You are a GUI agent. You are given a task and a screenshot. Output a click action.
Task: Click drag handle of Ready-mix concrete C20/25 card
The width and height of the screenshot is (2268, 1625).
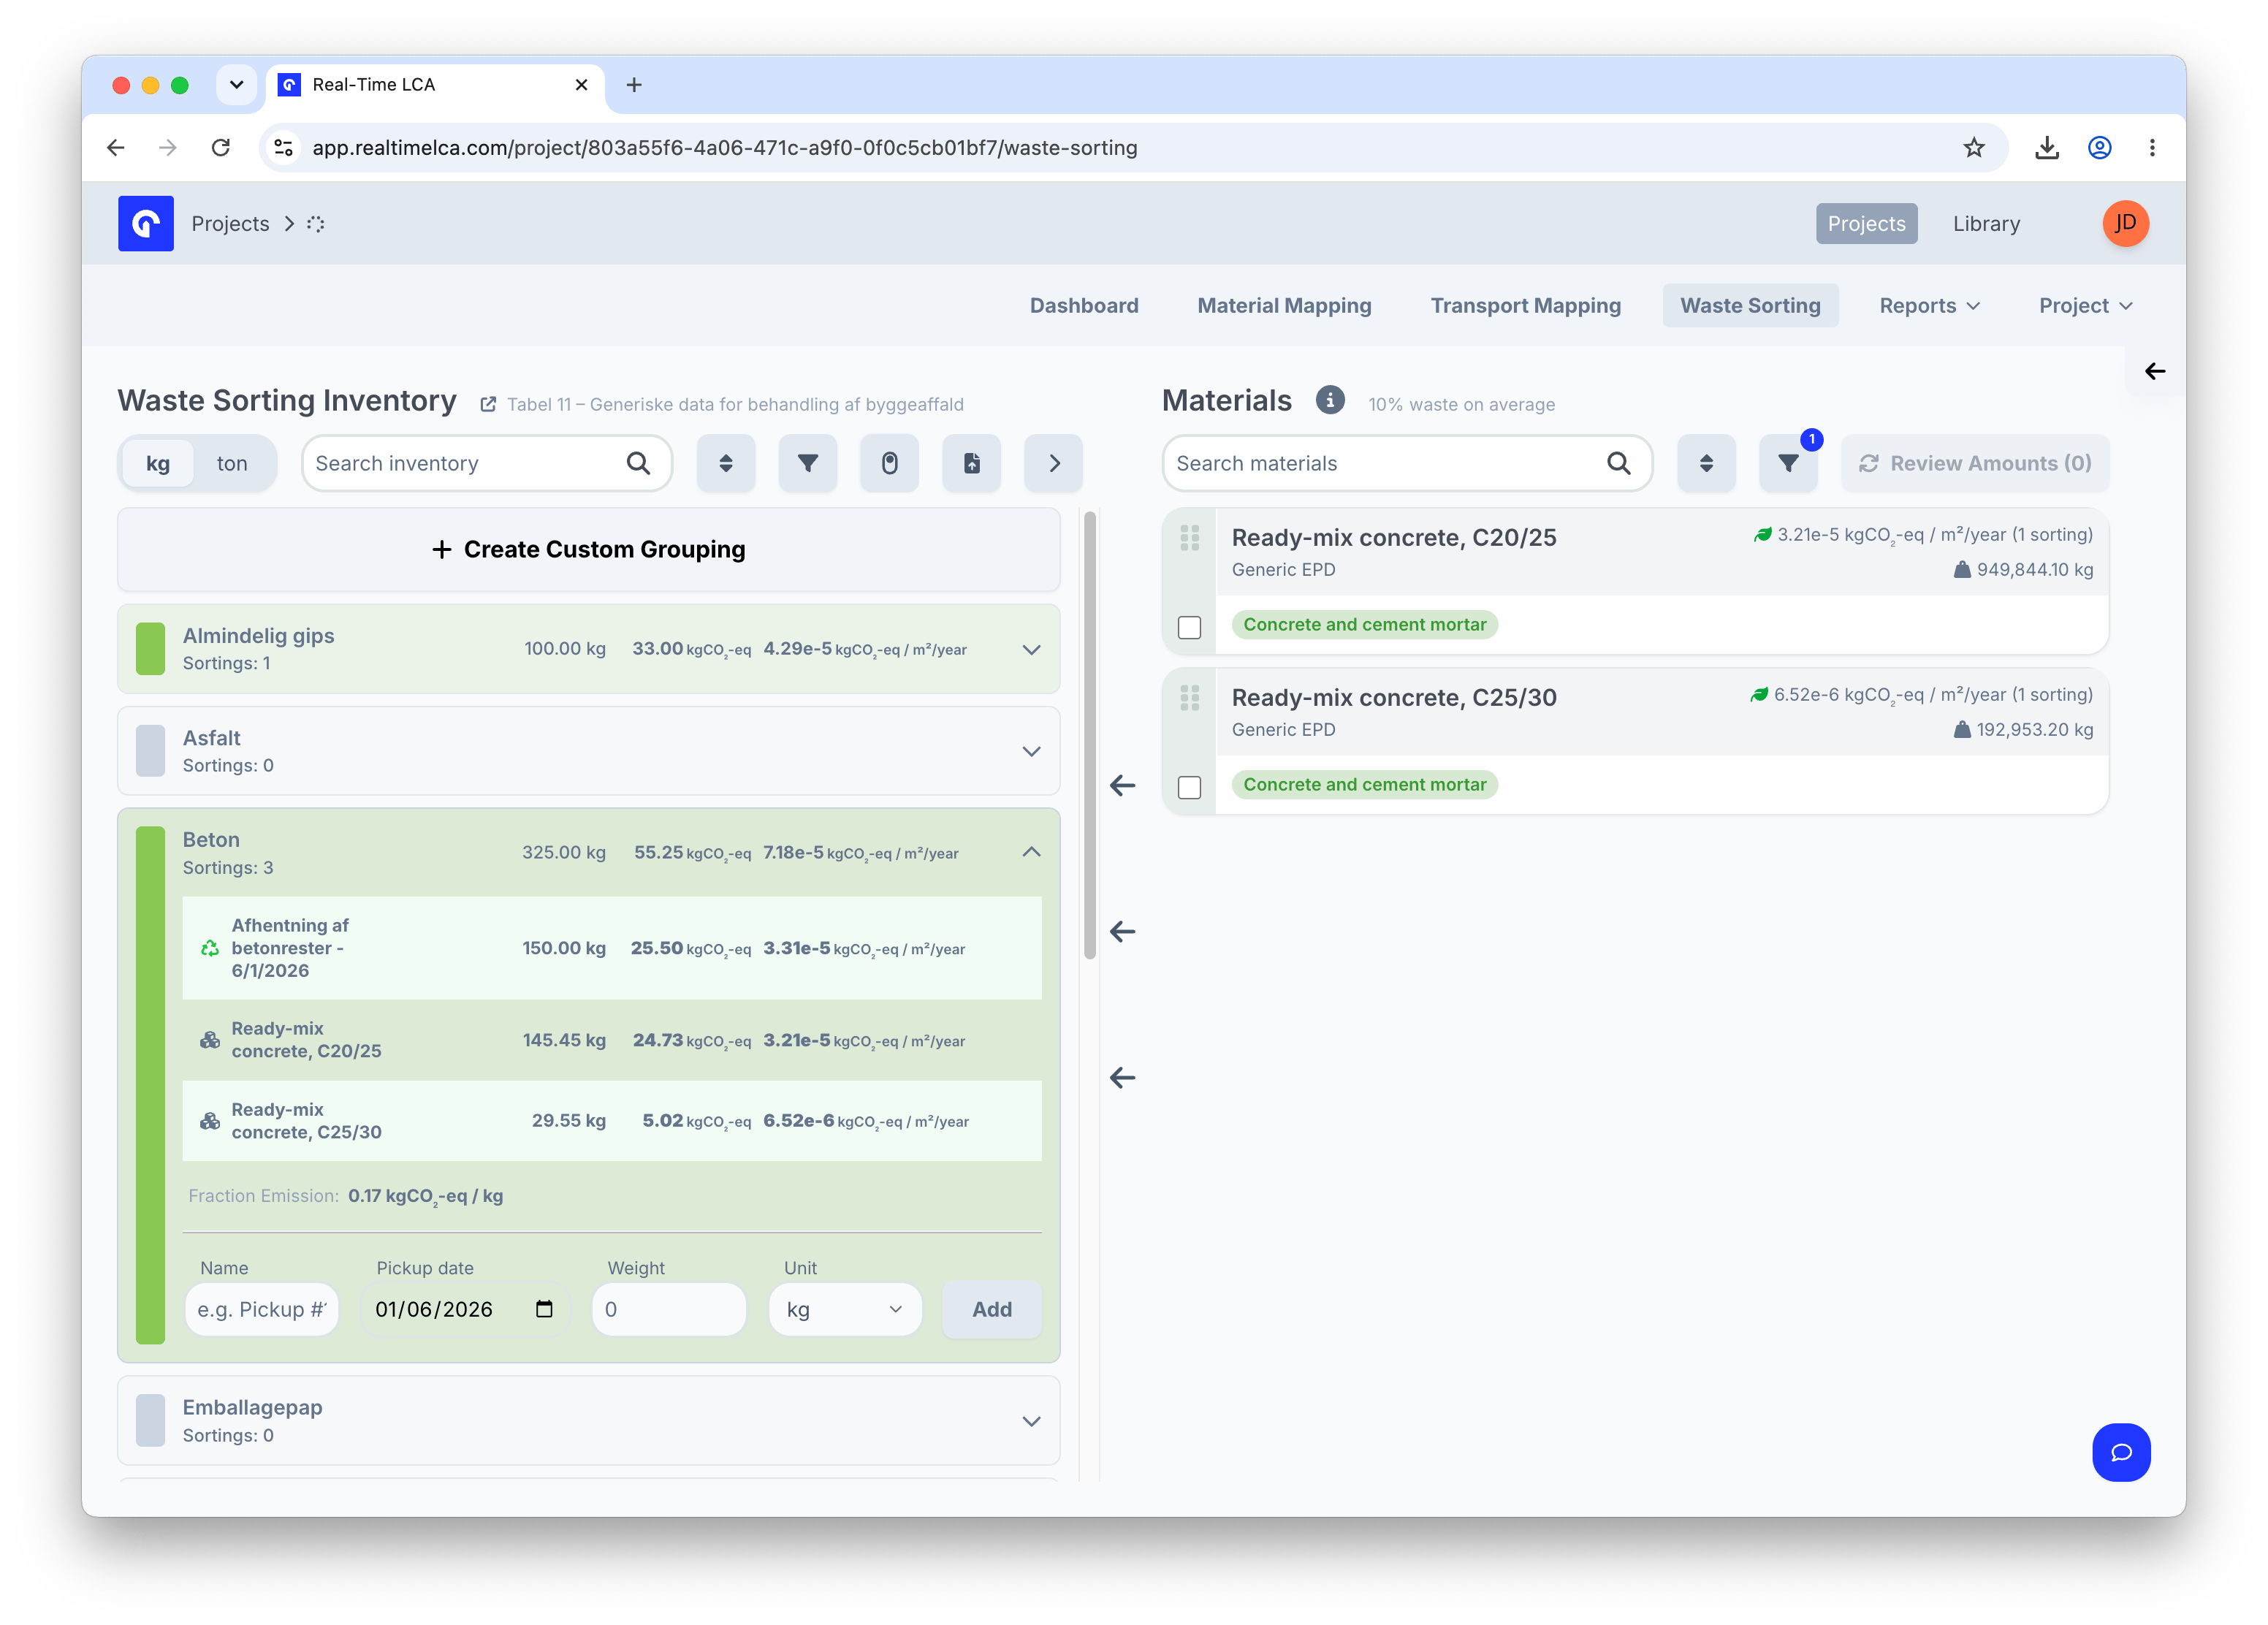(x=1189, y=538)
